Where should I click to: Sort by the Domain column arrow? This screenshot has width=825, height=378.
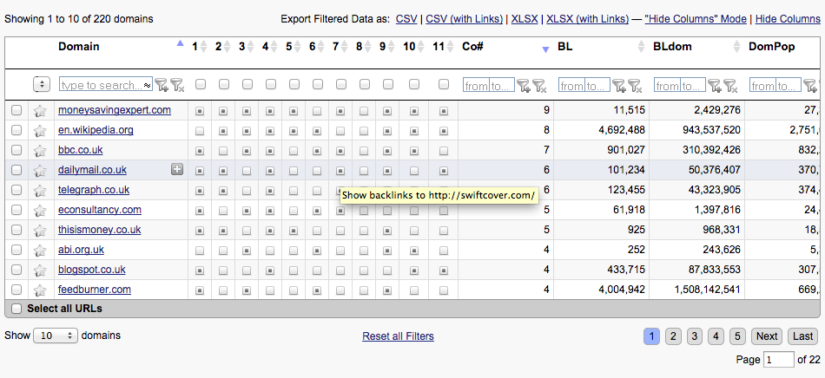click(181, 43)
